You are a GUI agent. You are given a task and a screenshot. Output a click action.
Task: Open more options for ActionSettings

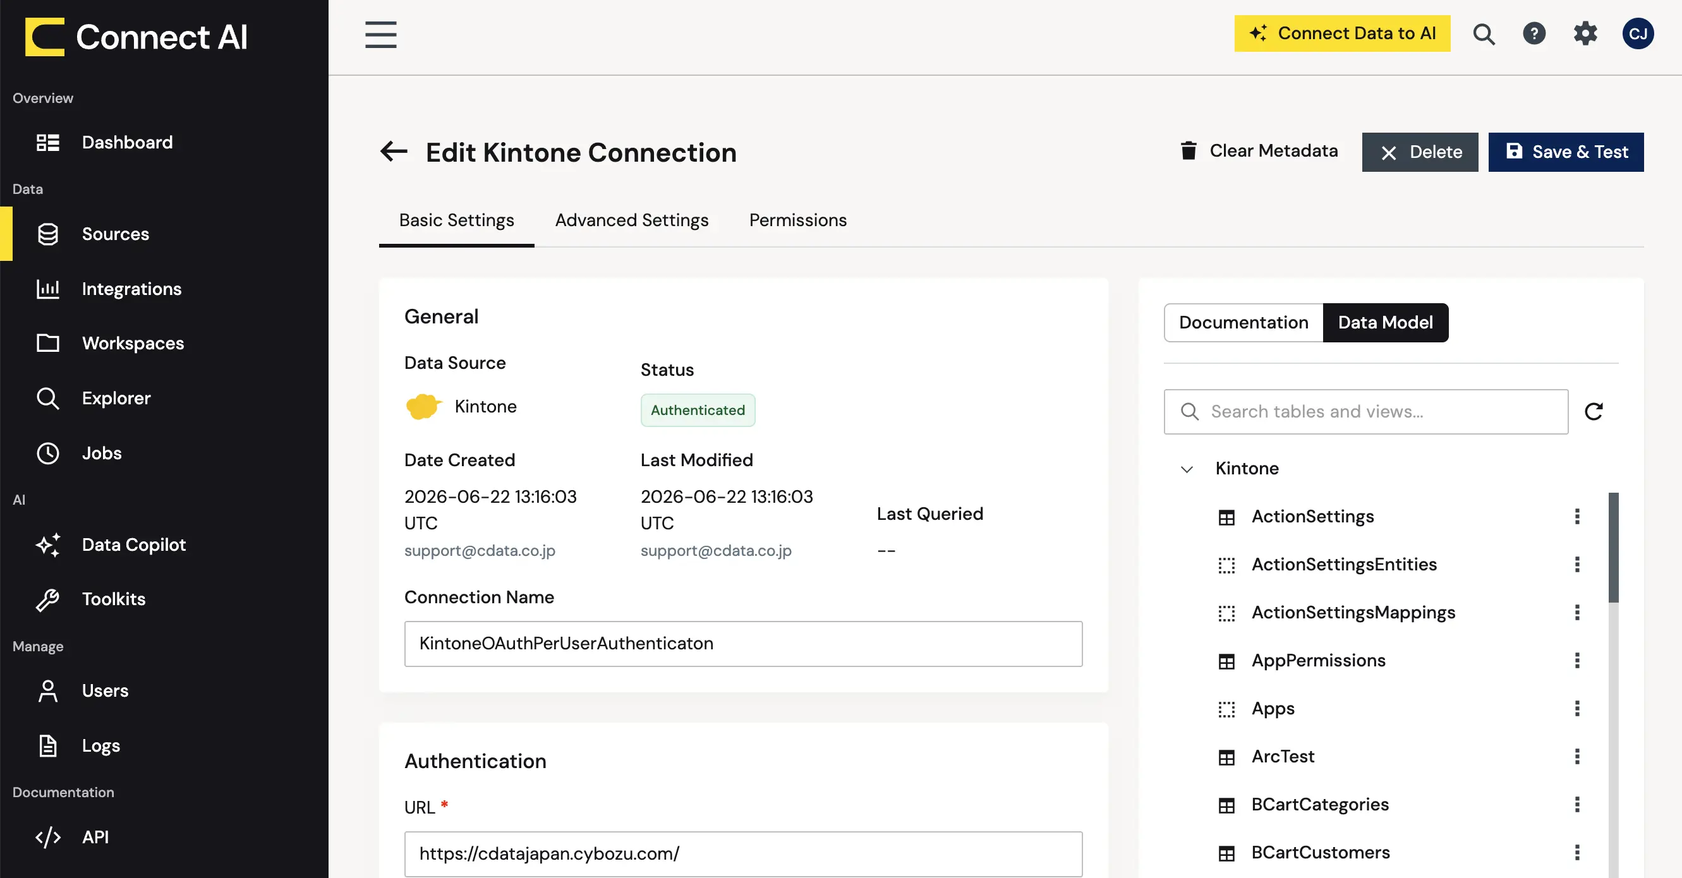[x=1577, y=516]
